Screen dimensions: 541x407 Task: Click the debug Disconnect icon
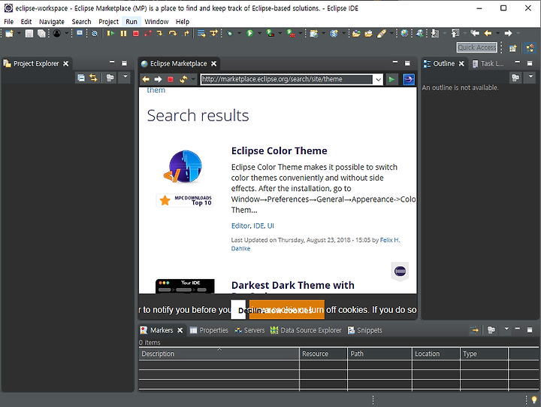(148, 34)
